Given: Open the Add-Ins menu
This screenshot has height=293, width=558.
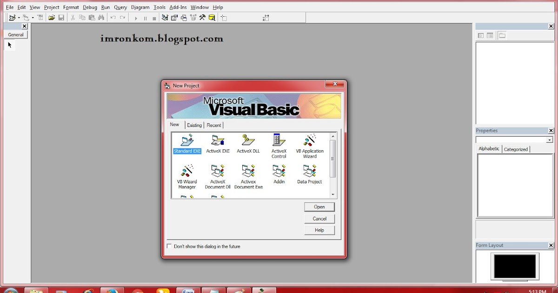Looking at the screenshot, I should [x=178, y=7].
